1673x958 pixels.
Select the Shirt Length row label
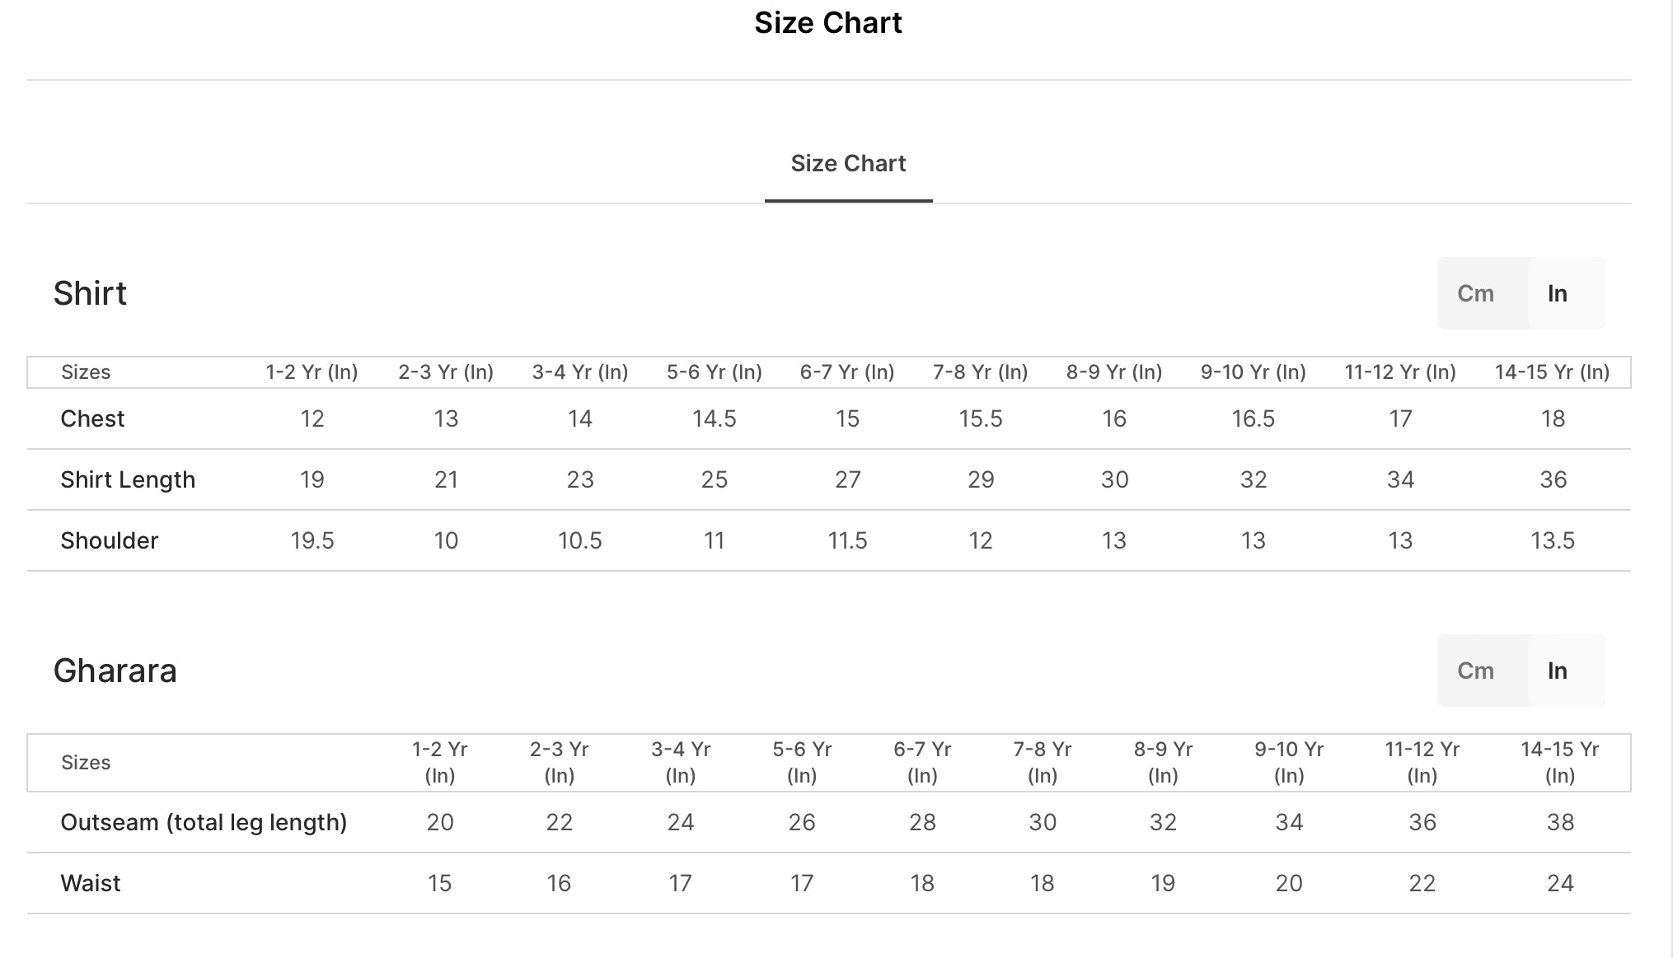tap(128, 479)
